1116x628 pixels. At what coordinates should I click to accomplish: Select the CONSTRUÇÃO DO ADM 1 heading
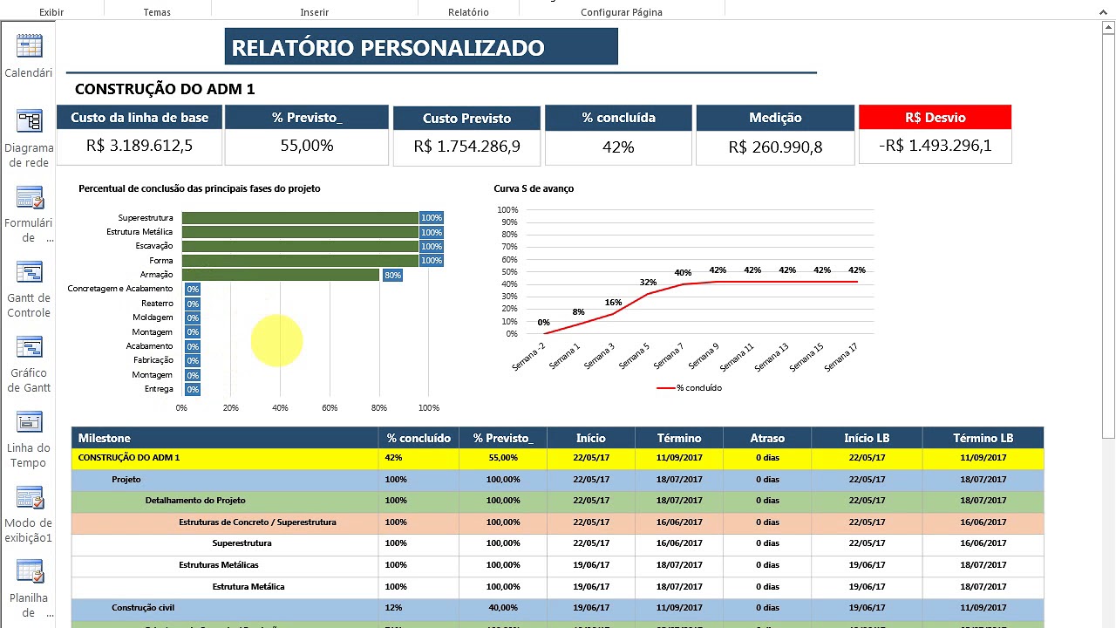coord(165,89)
